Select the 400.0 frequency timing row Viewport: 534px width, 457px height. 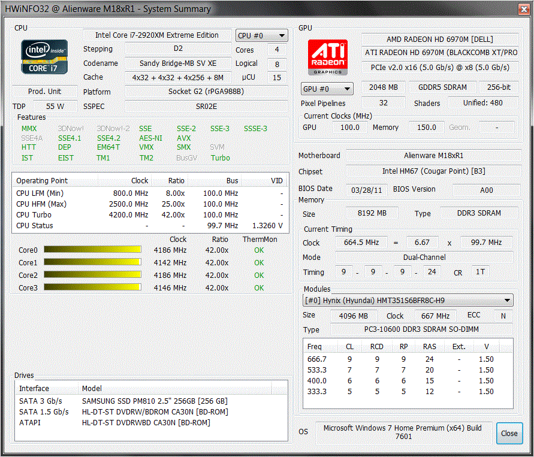(408, 381)
